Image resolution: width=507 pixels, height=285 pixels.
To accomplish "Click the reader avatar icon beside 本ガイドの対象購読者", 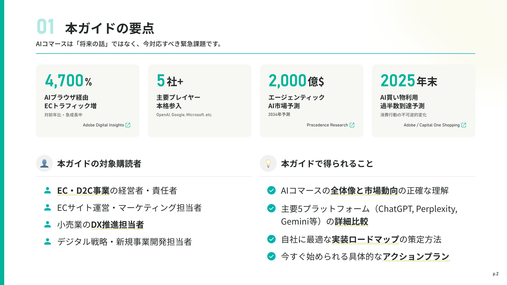I will (x=44, y=163).
